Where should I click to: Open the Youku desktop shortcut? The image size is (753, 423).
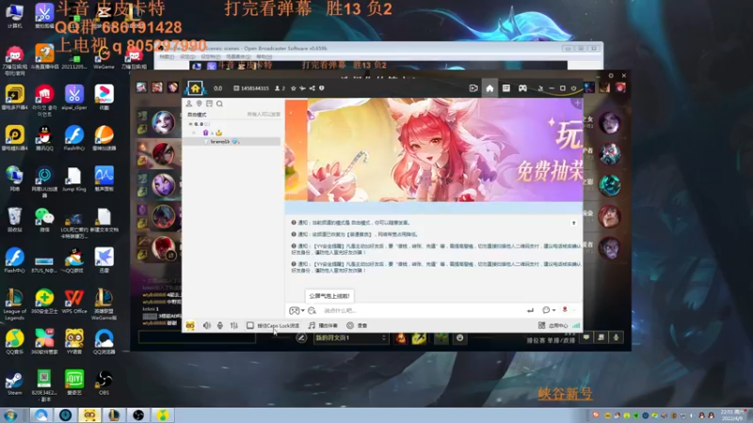[104, 97]
